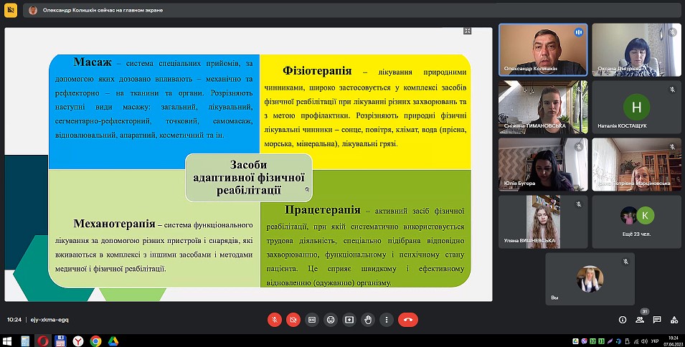Viewport: 685px width, 347px height.
Task: Expand the 'Ещё 23 чел.' participants tile
Action: pyautogui.click(x=636, y=221)
